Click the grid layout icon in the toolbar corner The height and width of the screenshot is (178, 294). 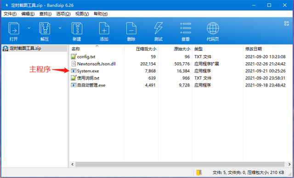[286, 23]
